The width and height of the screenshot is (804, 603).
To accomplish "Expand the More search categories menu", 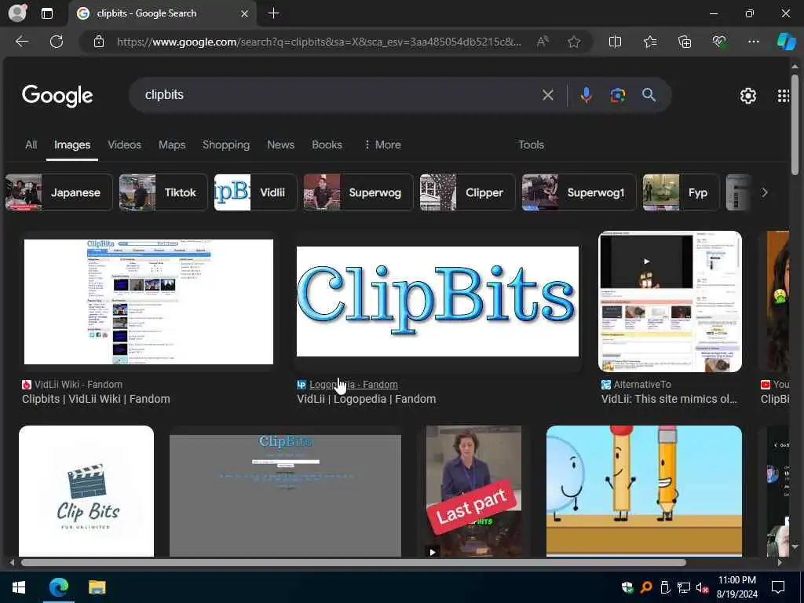I will tap(382, 145).
